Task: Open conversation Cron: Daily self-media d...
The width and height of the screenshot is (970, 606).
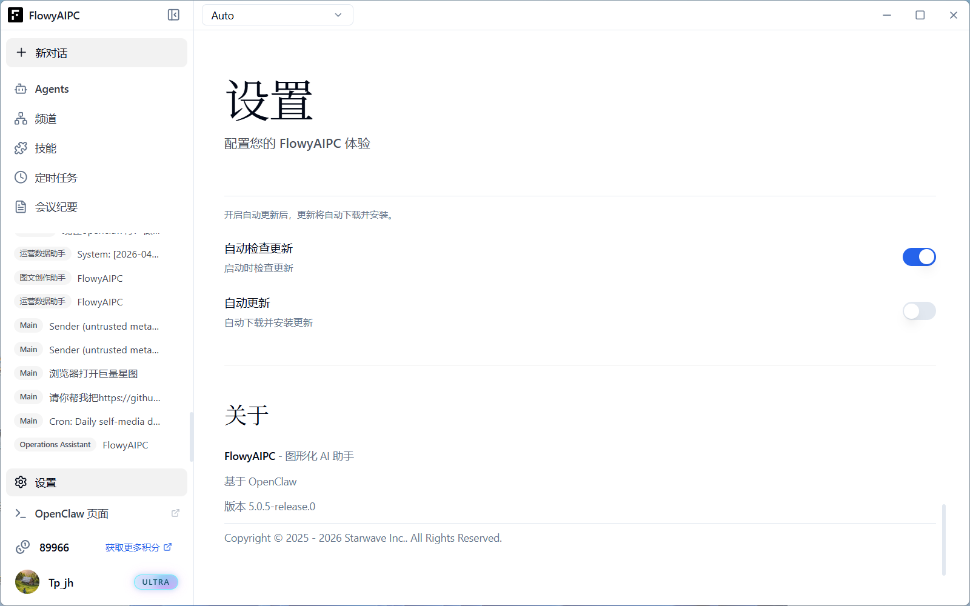Action: [x=97, y=421]
